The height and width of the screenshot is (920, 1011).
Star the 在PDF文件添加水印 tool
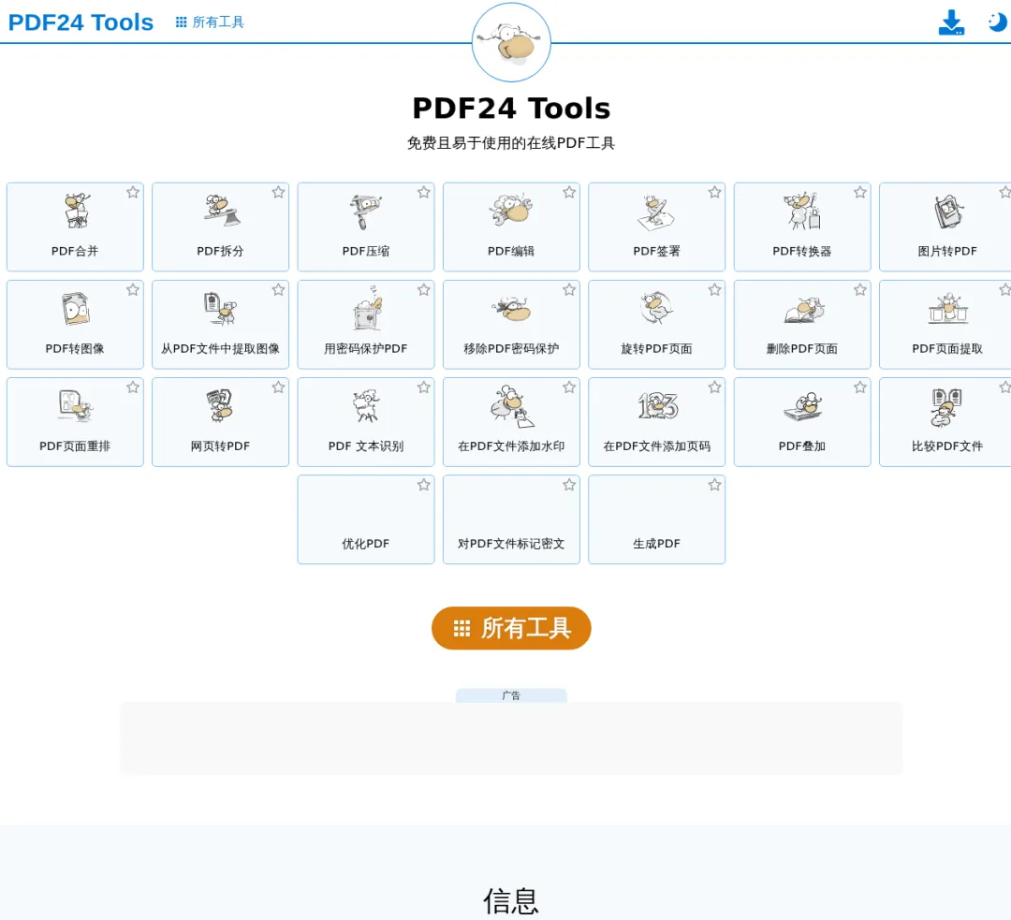click(569, 387)
